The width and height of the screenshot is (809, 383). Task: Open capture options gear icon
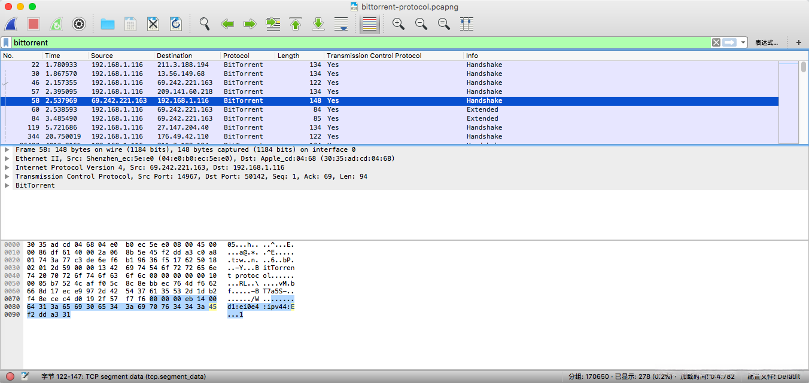coord(79,24)
